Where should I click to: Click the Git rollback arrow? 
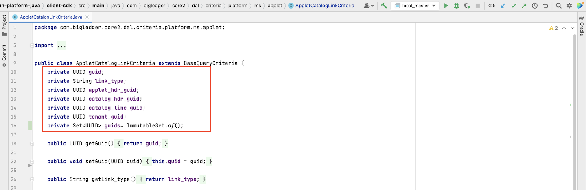[545, 6]
